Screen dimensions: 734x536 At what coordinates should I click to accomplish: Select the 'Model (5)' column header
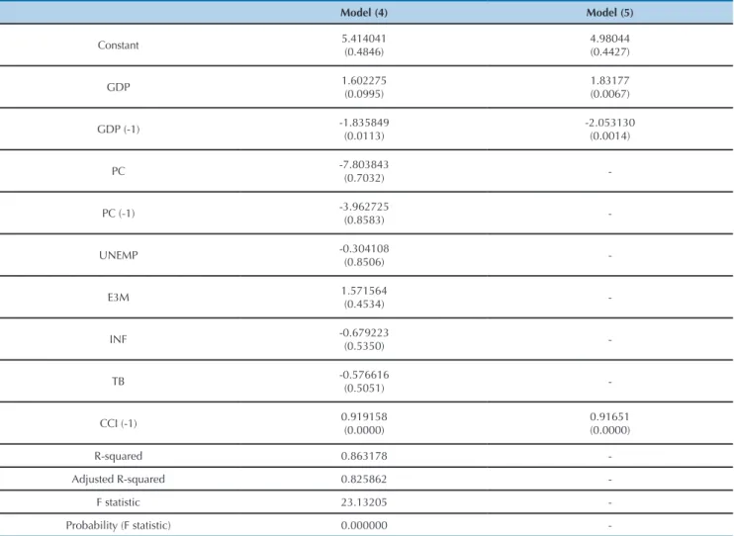pos(609,13)
